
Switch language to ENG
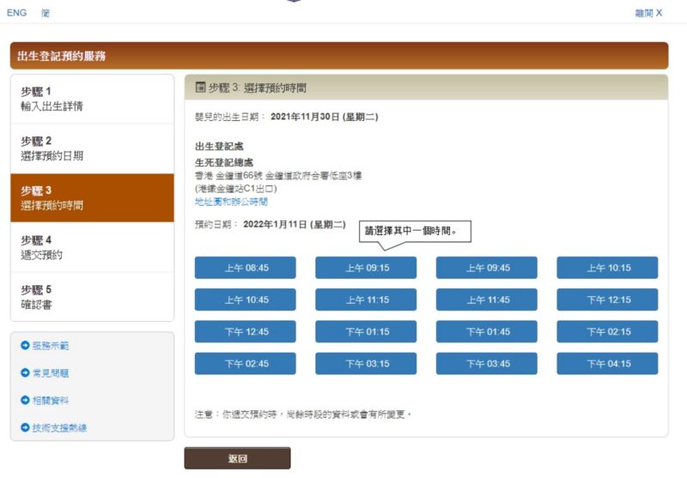[16, 13]
